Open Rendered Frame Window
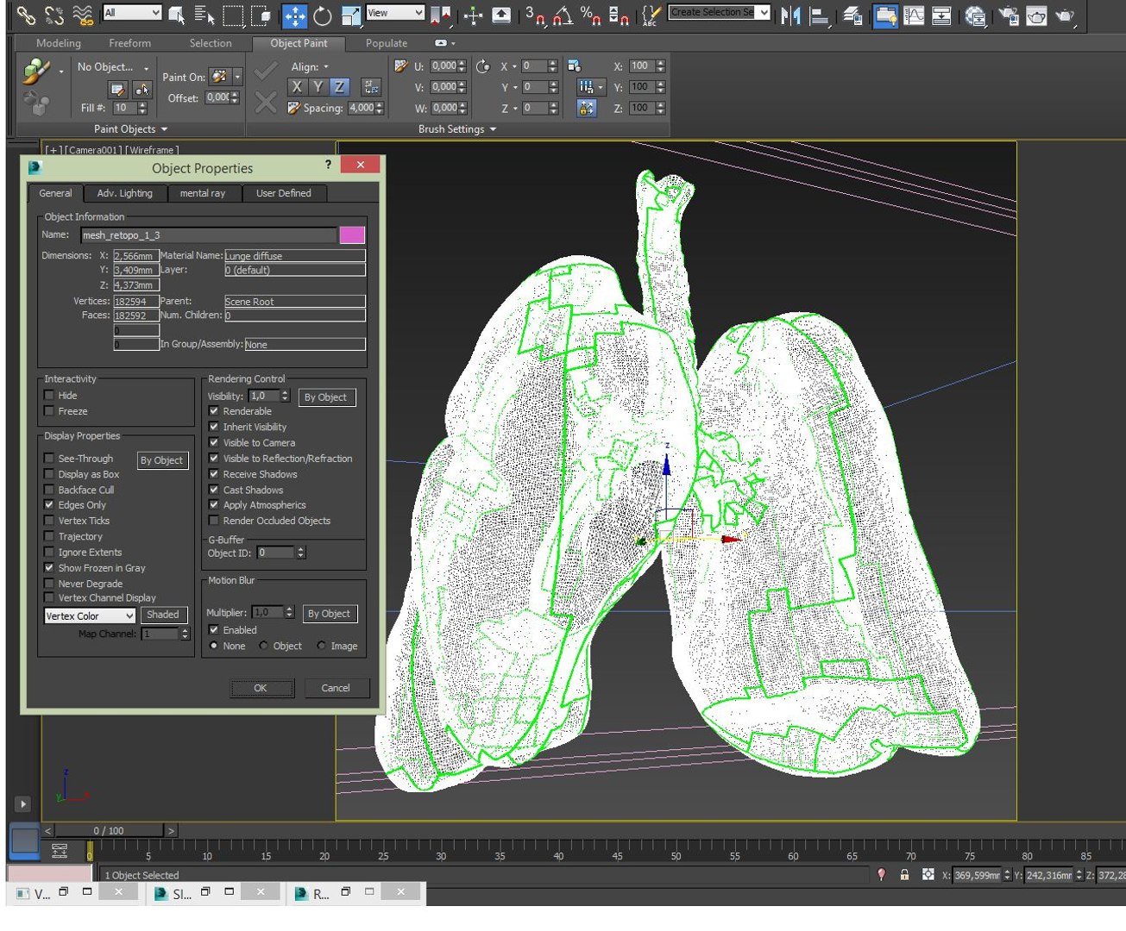 pos(1036,15)
